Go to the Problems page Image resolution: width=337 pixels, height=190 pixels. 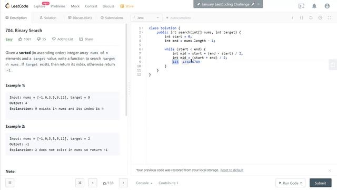click(58, 6)
